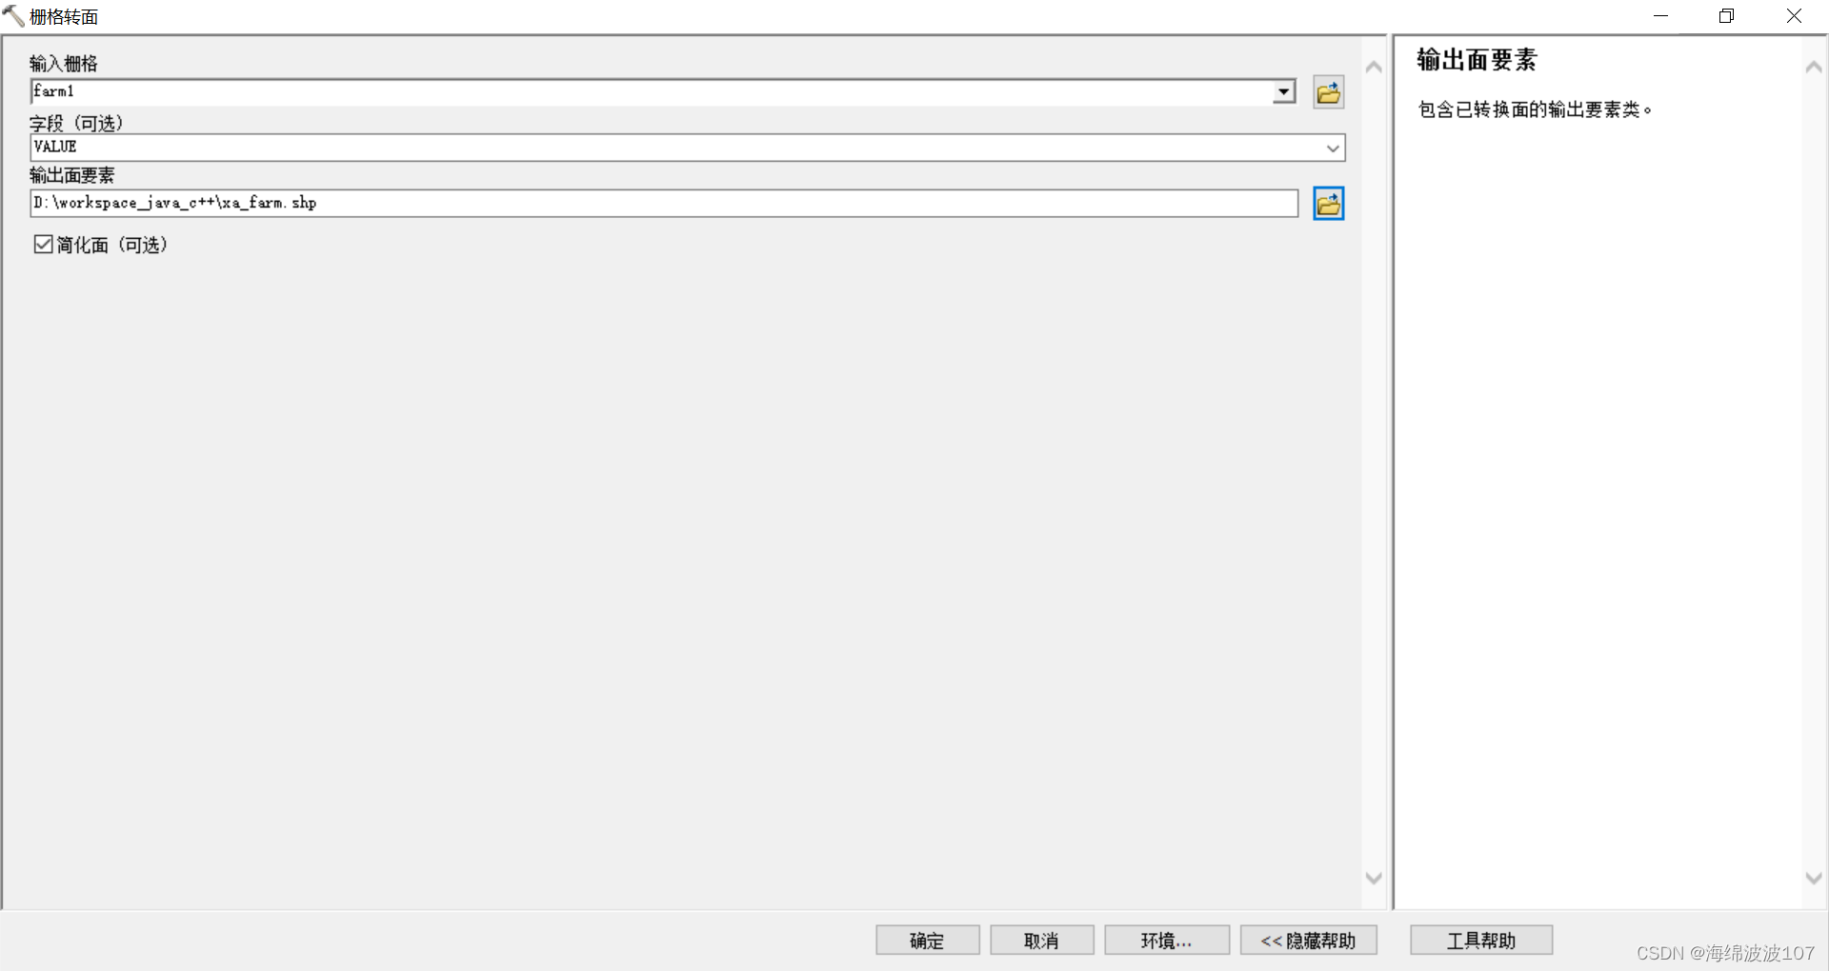Screen dimensions: 1829x971
Task: Confirm with the 确定 button
Action: pyautogui.click(x=927, y=941)
